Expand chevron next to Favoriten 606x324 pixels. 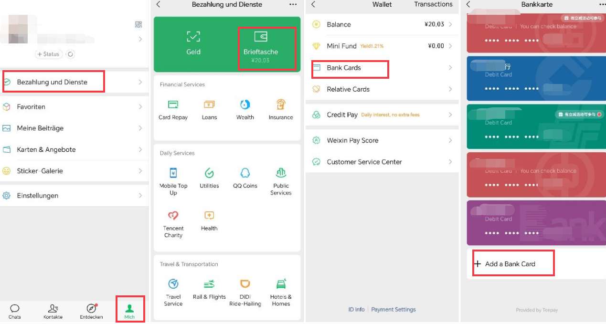(140, 107)
